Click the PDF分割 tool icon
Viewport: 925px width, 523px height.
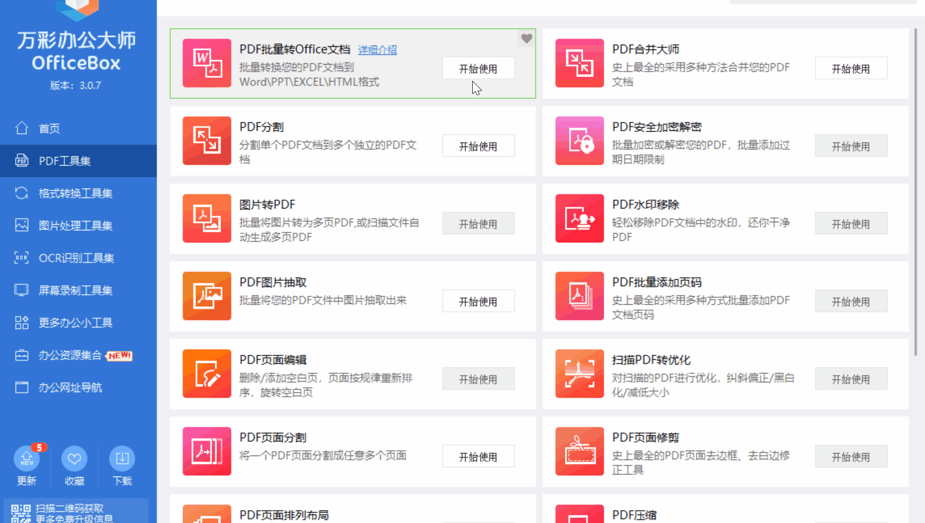[207, 141]
